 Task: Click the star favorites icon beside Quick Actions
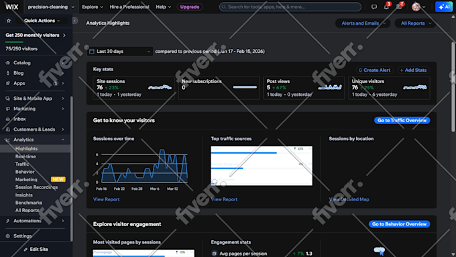pos(9,21)
